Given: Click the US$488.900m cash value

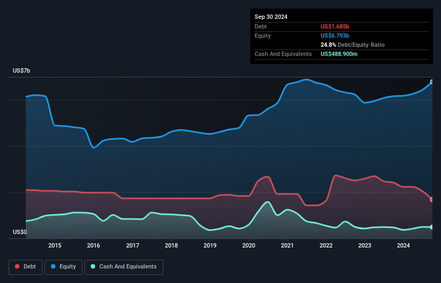Looking at the screenshot, I should tap(339, 54).
